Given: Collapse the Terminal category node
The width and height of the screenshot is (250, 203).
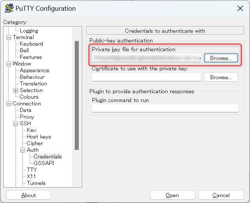Looking at the screenshot, I should click(8, 38).
